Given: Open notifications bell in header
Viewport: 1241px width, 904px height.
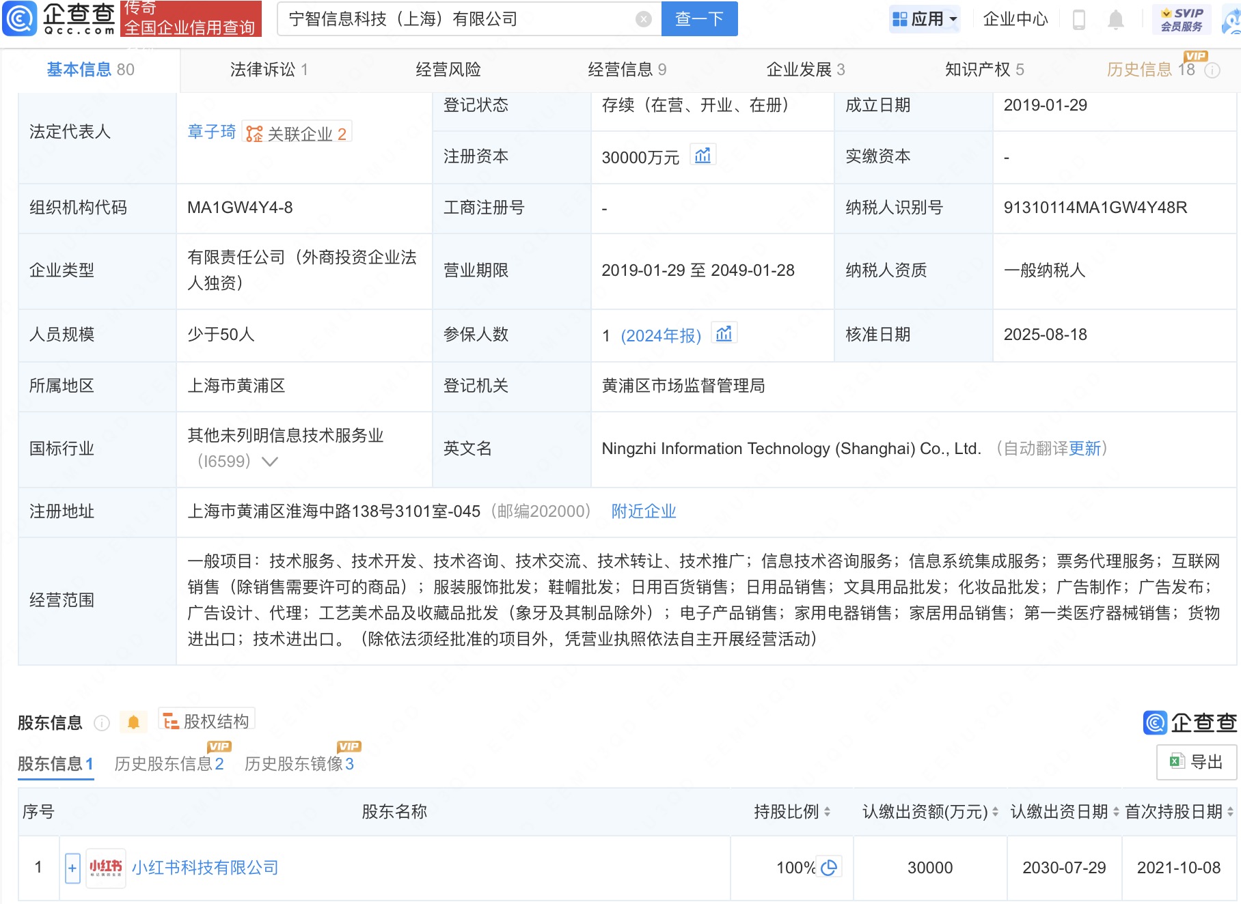Looking at the screenshot, I should (1115, 19).
